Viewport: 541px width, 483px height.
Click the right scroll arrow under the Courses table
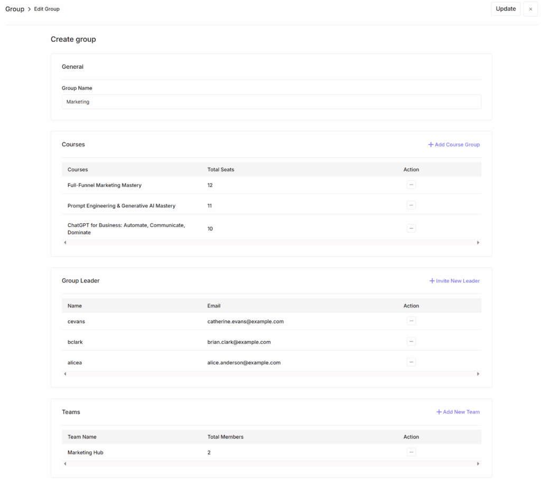point(478,242)
